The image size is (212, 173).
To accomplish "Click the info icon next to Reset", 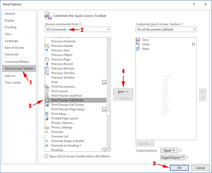I will coord(180,150).
